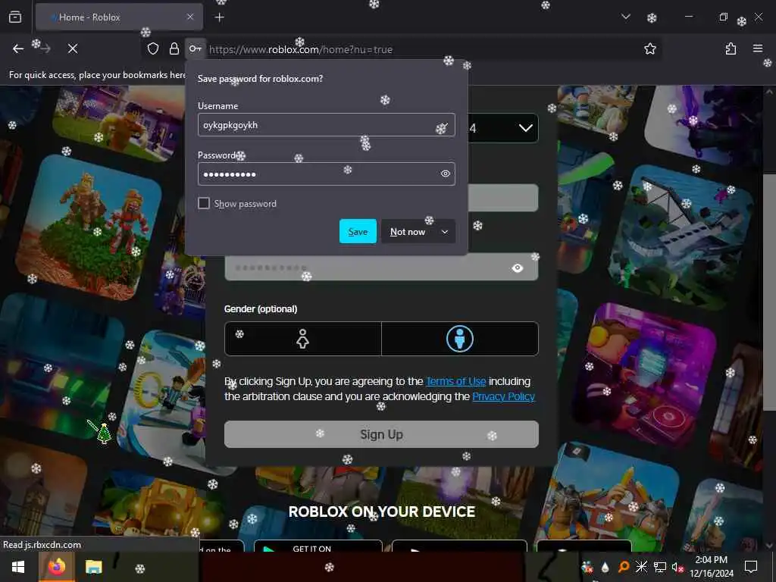
Task: Stop loading the page
Action: point(73,48)
